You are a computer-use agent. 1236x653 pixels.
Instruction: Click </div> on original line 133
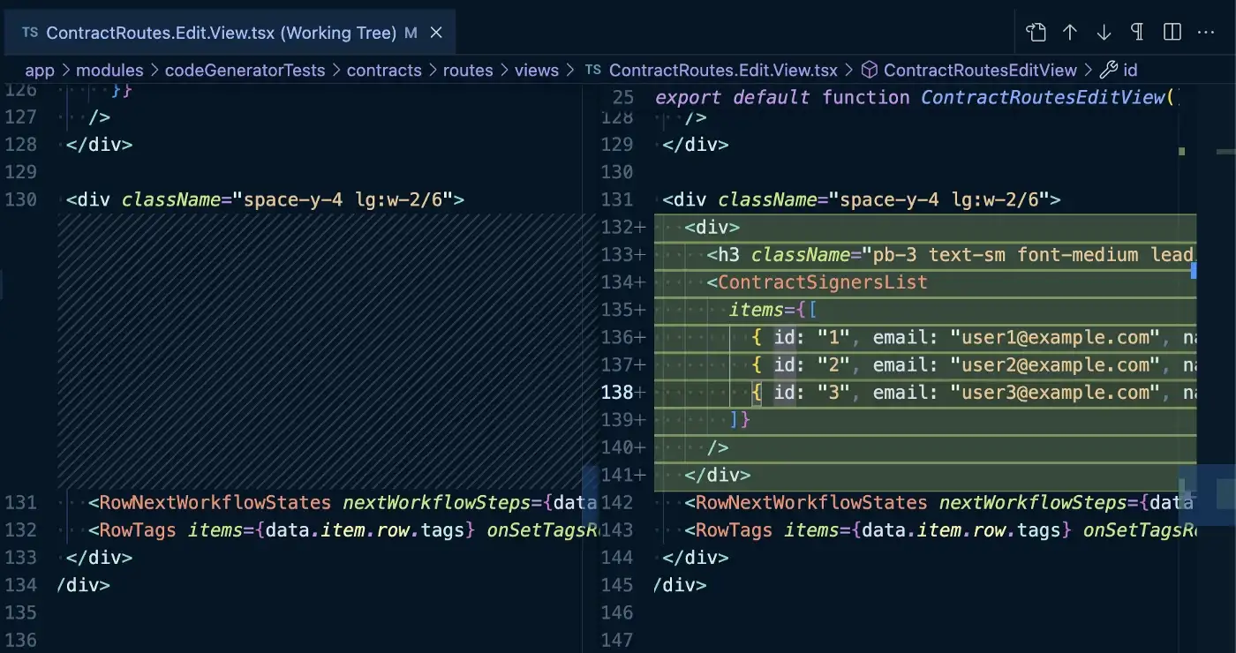pos(100,557)
